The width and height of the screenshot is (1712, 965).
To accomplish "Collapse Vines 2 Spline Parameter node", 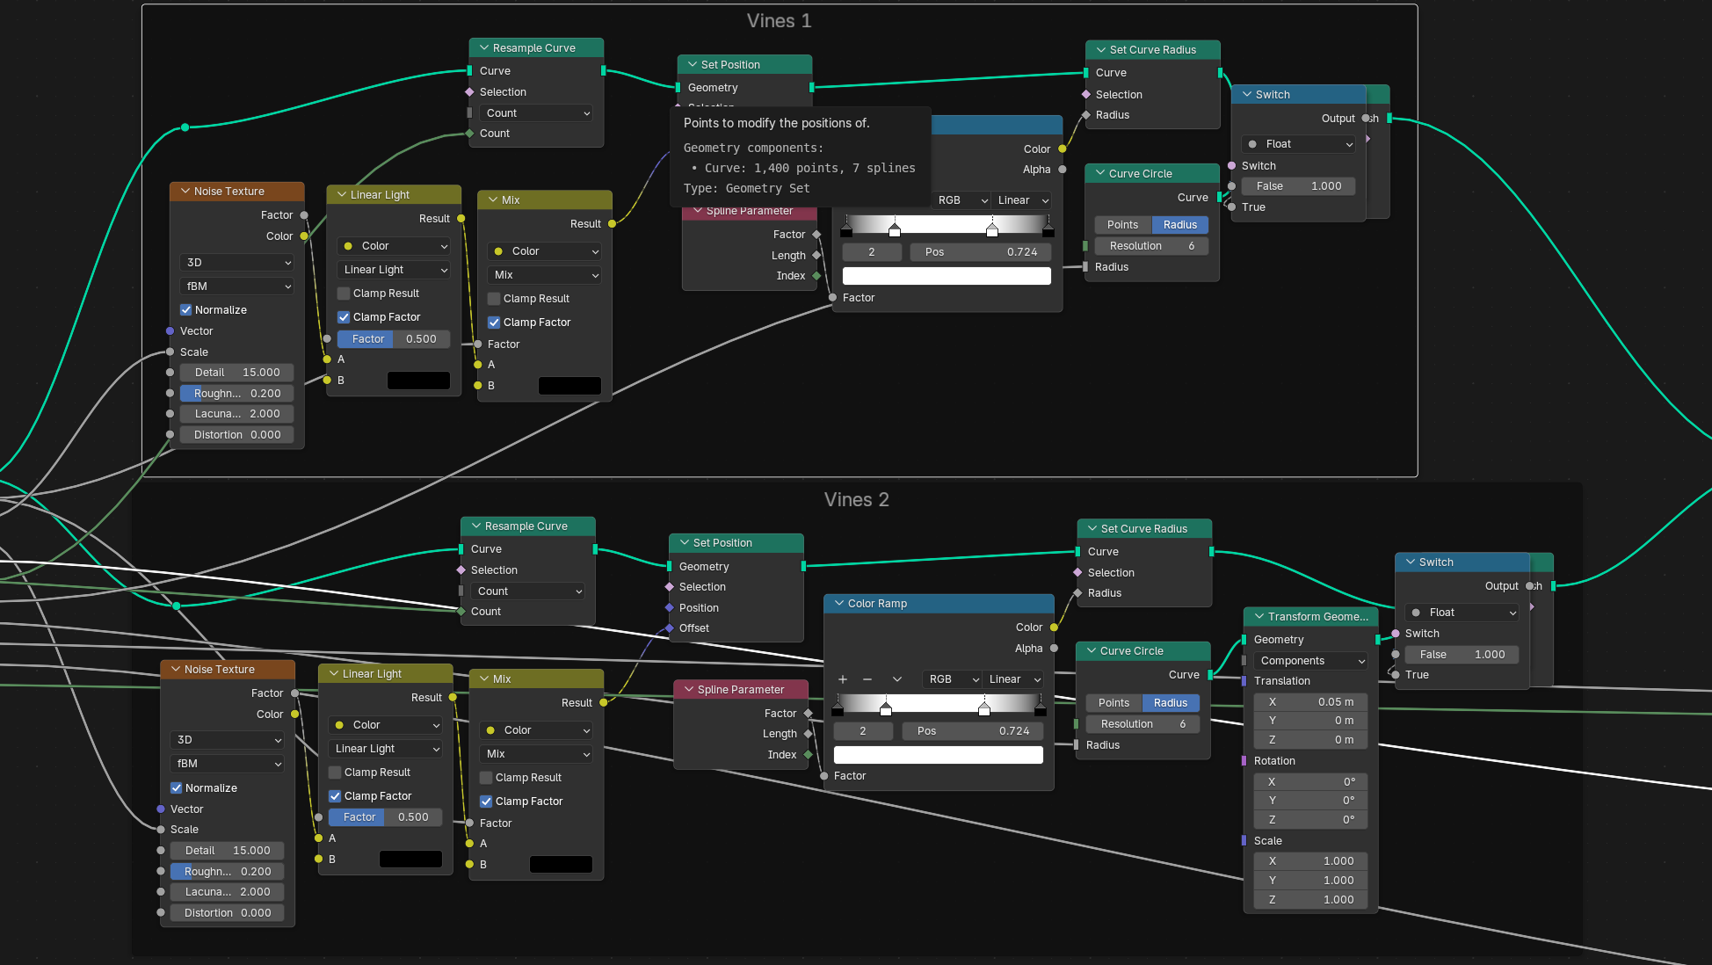I will click(x=688, y=690).
